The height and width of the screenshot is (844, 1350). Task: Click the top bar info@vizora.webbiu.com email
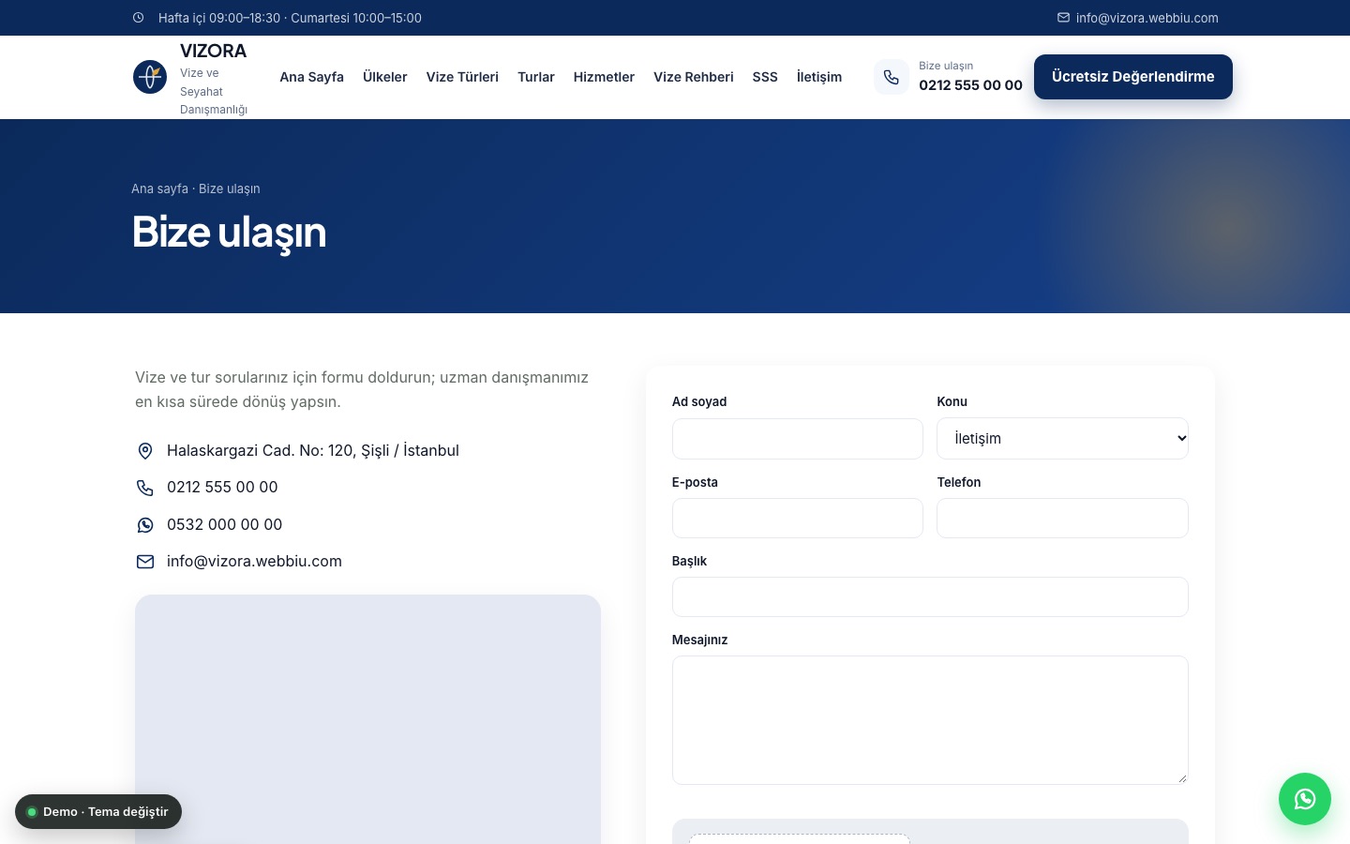point(1147,18)
